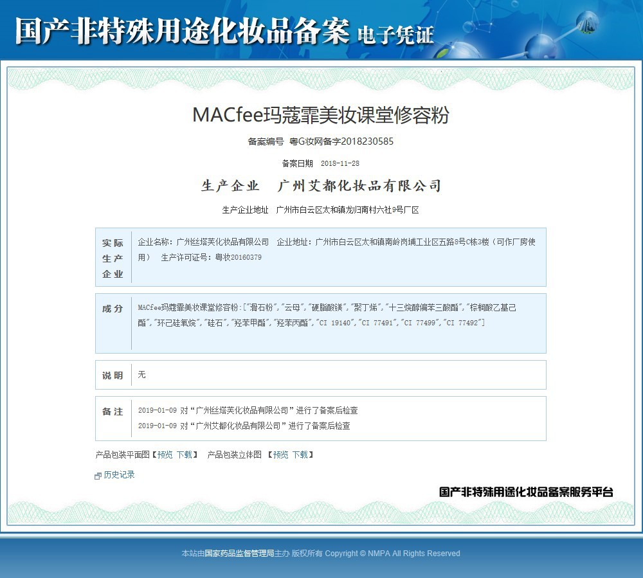Click the 备注 section label
The height and width of the screenshot is (578, 643).
pos(113,411)
